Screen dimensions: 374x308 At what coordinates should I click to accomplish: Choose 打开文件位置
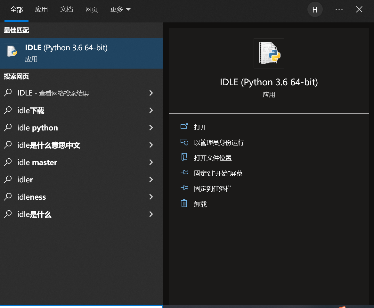[213, 158]
